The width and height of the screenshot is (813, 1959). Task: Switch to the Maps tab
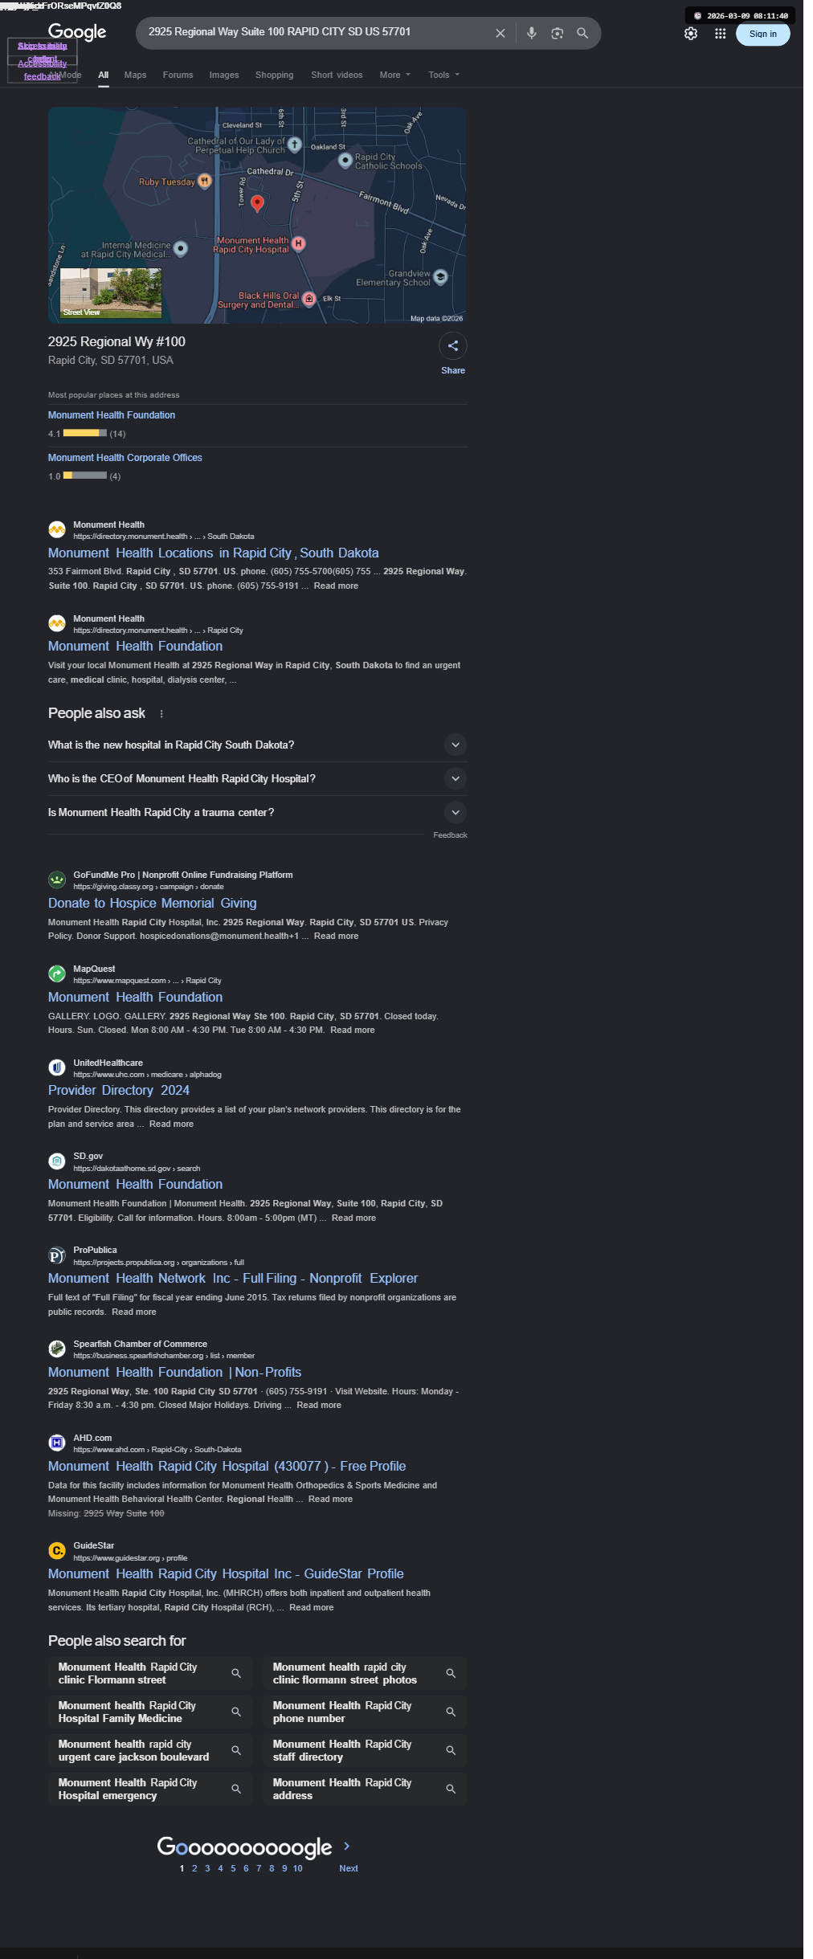(x=135, y=75)
